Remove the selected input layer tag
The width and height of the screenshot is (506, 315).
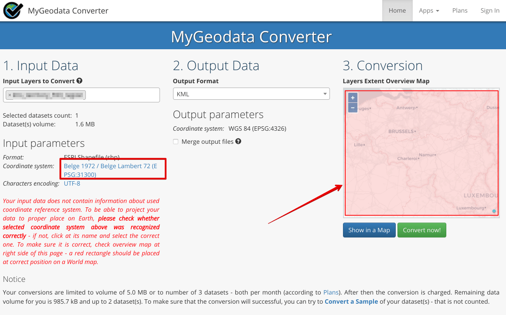(10, 95)
